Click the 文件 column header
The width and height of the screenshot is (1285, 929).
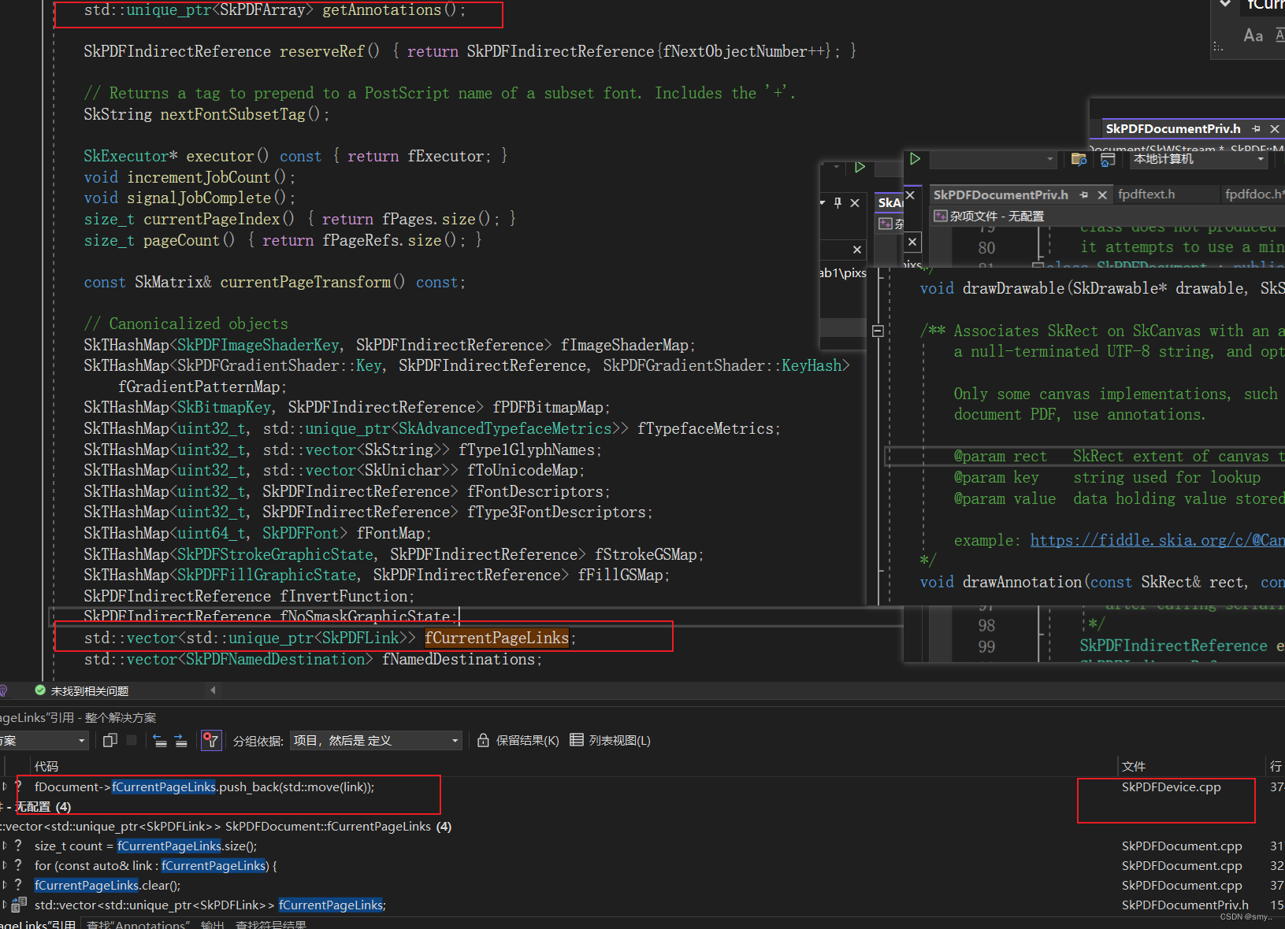coord(1134,766)
